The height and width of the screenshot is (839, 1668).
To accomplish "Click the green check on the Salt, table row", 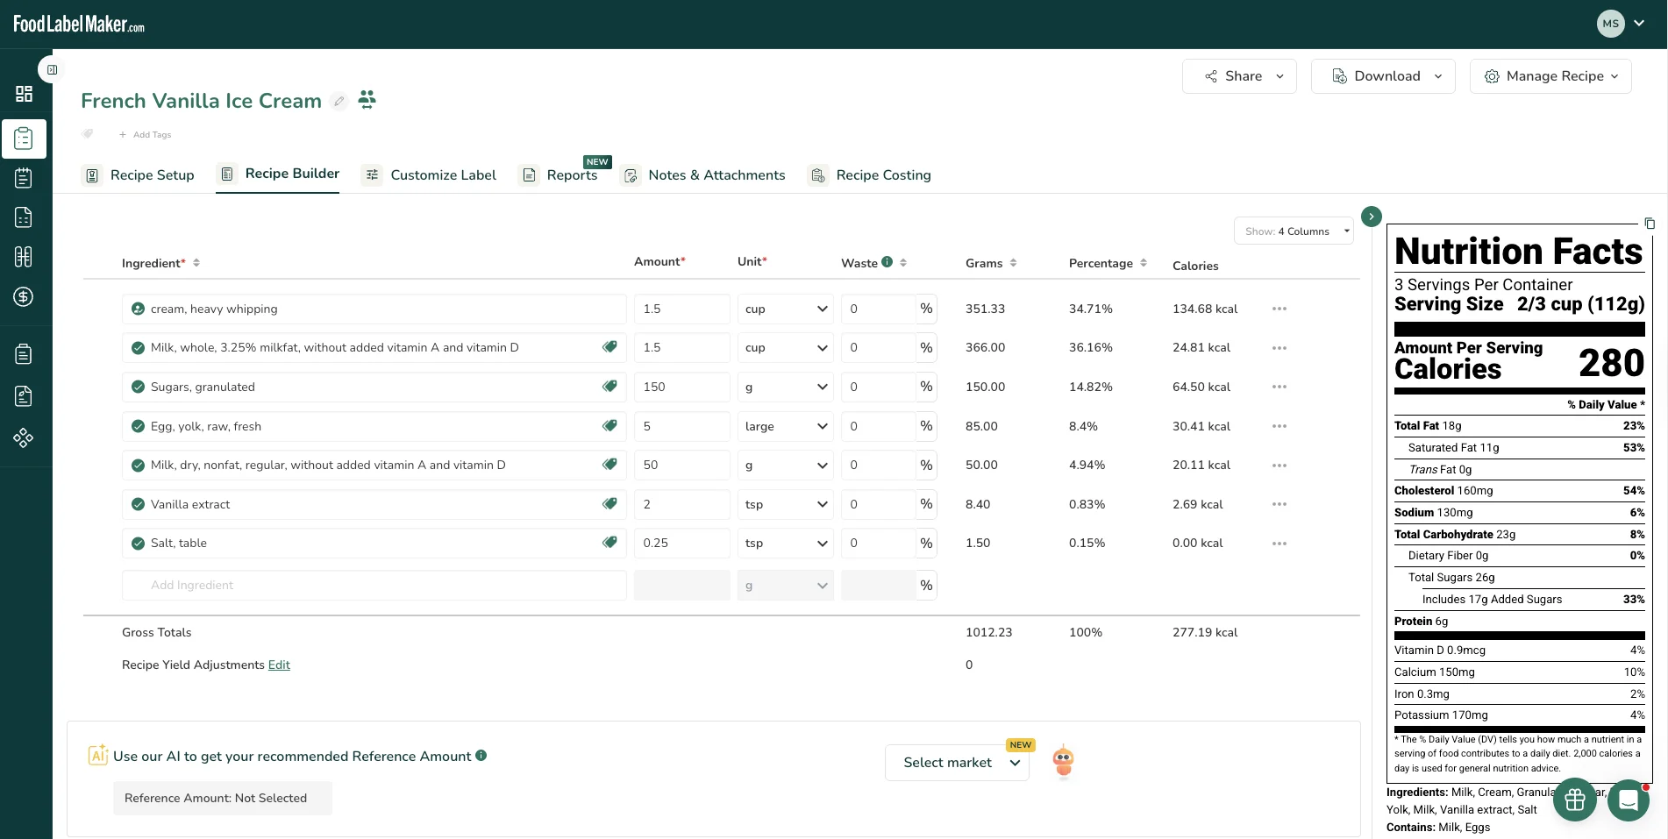I will (138, 544).
